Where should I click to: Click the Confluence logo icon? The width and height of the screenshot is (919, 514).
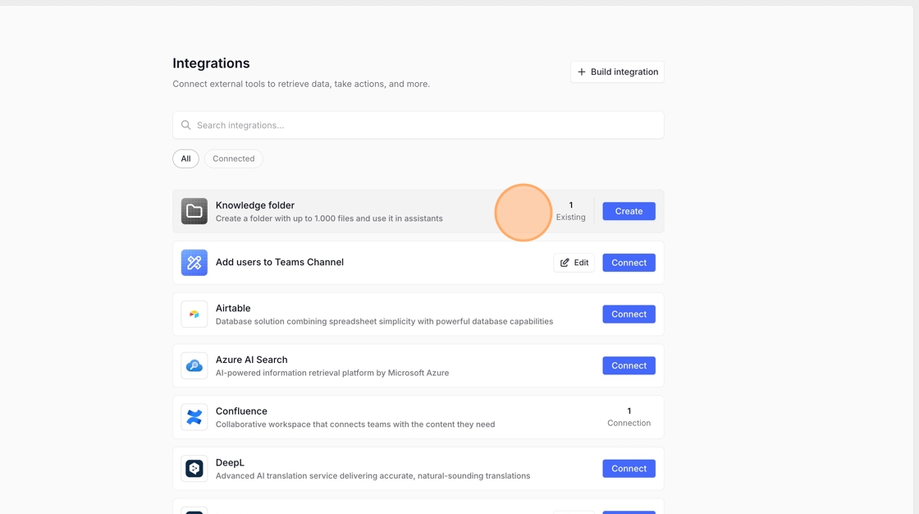click(x=194, y=417)
